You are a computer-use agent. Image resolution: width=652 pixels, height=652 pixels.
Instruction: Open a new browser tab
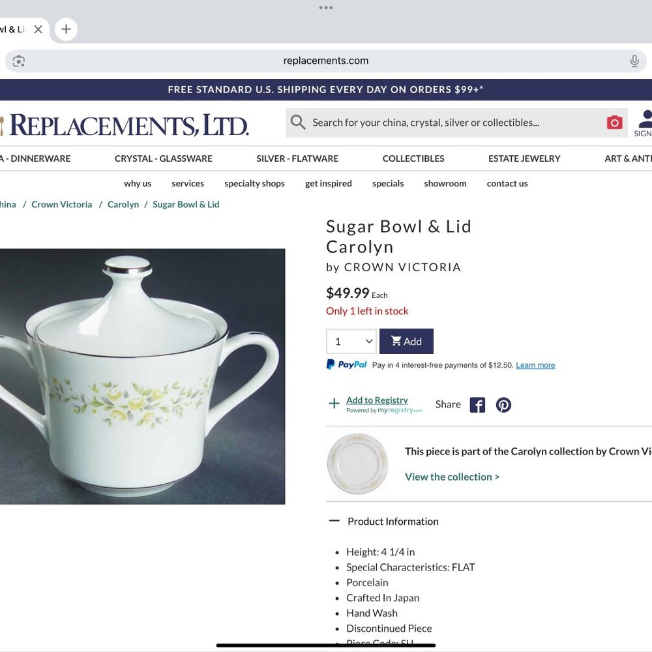pos(66,29)
